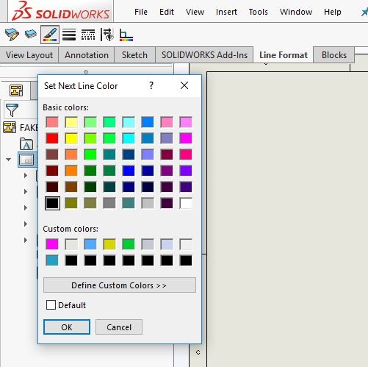
Task: Click Define Custom Colors button
Action: click(x=120, y=285)
